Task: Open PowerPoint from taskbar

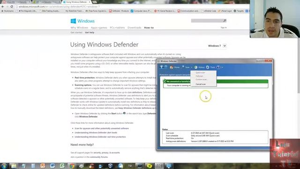Action: tap(43, 166)
